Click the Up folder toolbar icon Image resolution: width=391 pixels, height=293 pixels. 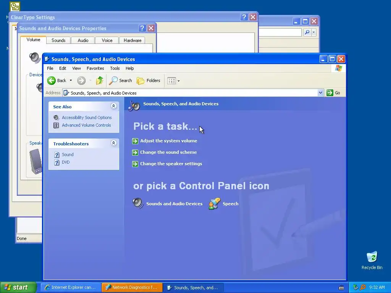100,80
